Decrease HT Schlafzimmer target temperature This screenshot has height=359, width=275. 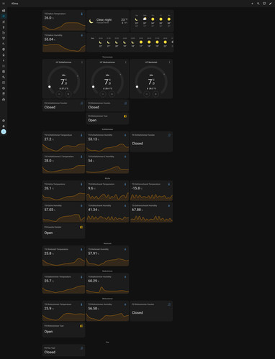pyautogui.click(x=59, y=94)
